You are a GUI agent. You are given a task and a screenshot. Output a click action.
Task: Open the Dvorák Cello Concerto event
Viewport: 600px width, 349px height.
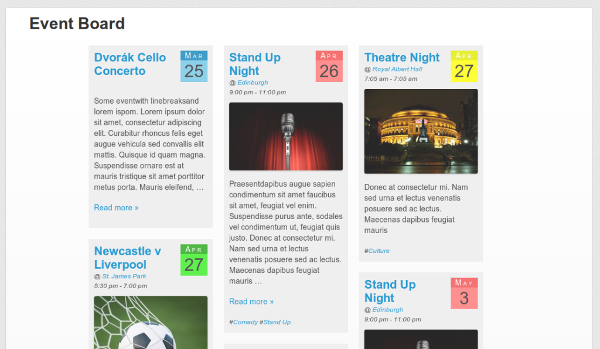130,64
